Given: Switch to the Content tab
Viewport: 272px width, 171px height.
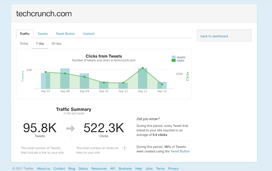Looking at the screenshot, I should click(89, 34).
